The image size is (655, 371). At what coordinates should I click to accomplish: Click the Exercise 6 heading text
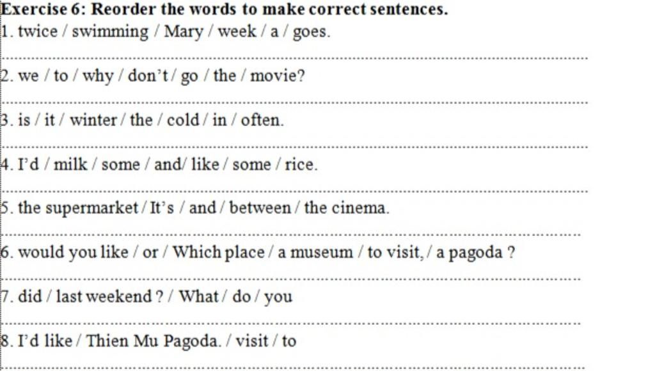pyautogui.click(x=225, y=9)
